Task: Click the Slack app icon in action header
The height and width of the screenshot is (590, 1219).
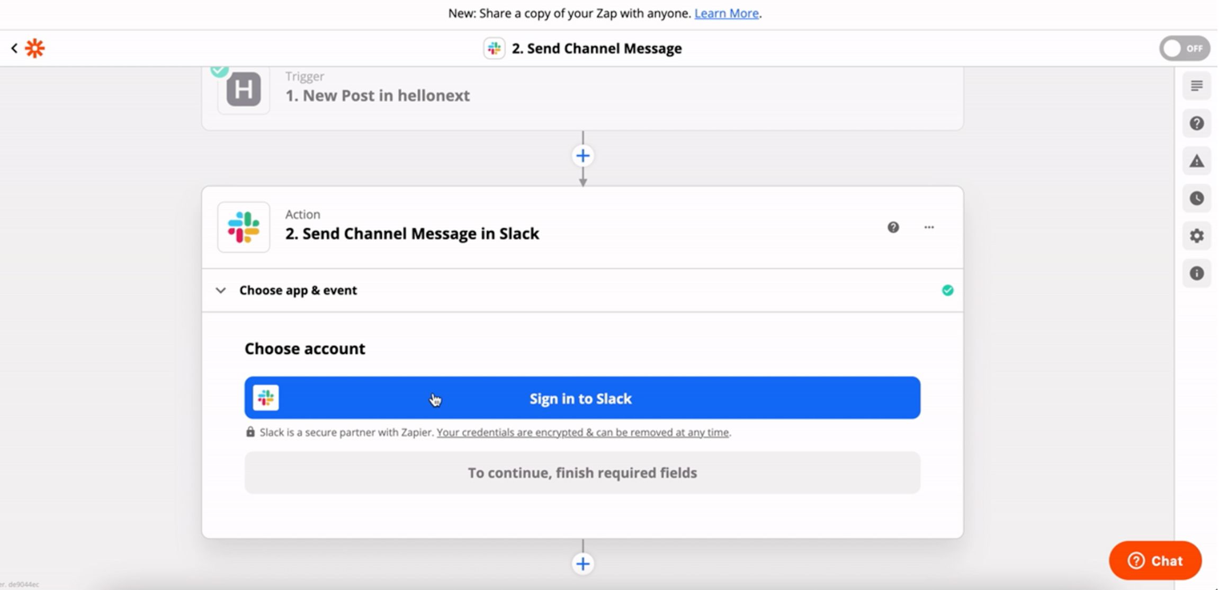Action: pos(244,227)
